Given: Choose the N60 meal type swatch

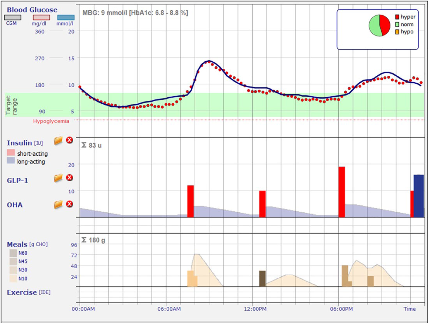Looking at the screenshot, I should [13, 253].
